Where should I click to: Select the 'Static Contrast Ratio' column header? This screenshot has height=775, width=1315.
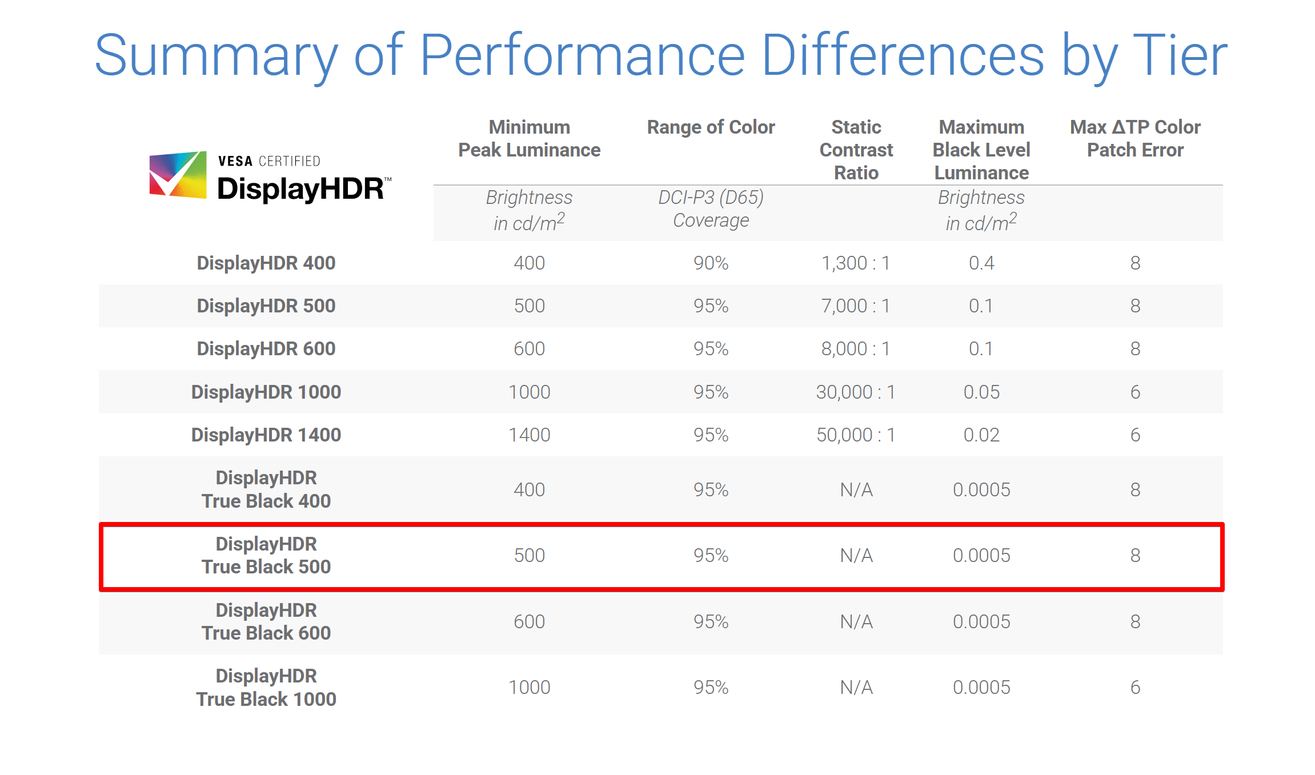856,150
